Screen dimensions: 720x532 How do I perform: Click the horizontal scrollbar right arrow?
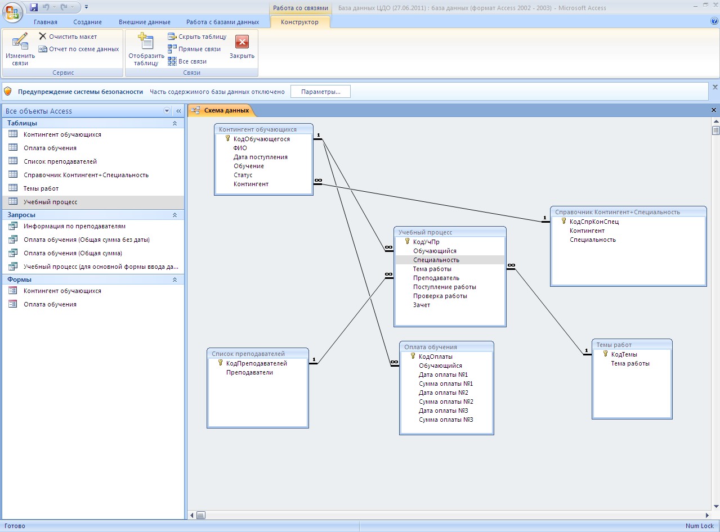(708, 515)
